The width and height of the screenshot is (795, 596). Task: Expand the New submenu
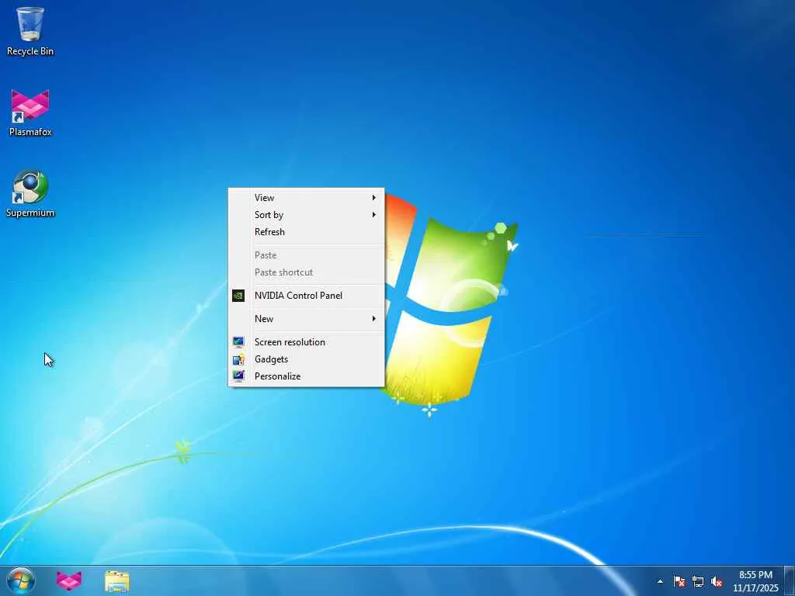(x=306, y=319)
